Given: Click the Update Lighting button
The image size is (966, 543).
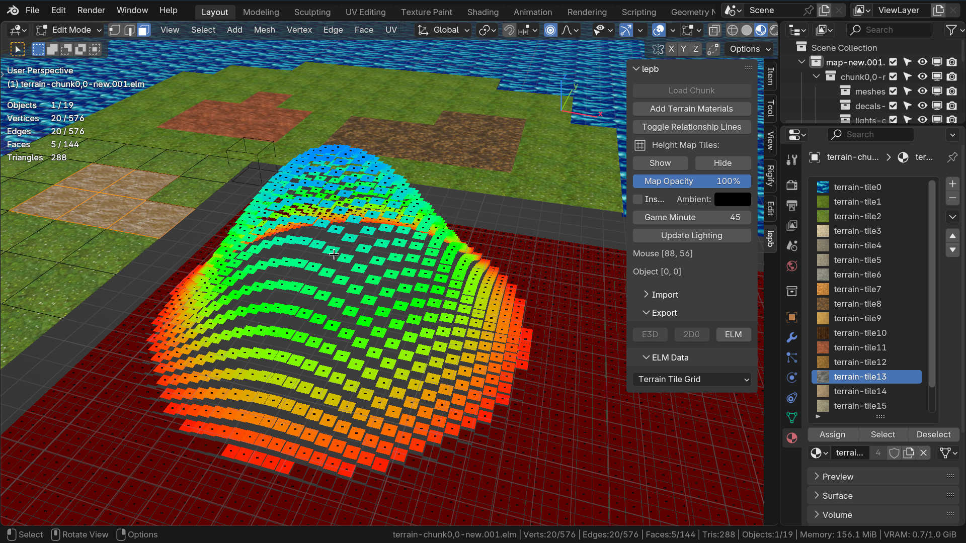Looking at the screenshot, I should point(691,235).
